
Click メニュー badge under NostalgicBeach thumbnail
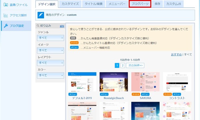pos(104,94)
